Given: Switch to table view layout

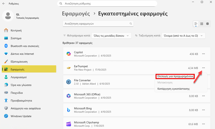Looking at the screenshot, I should click(x=208, y=24).
